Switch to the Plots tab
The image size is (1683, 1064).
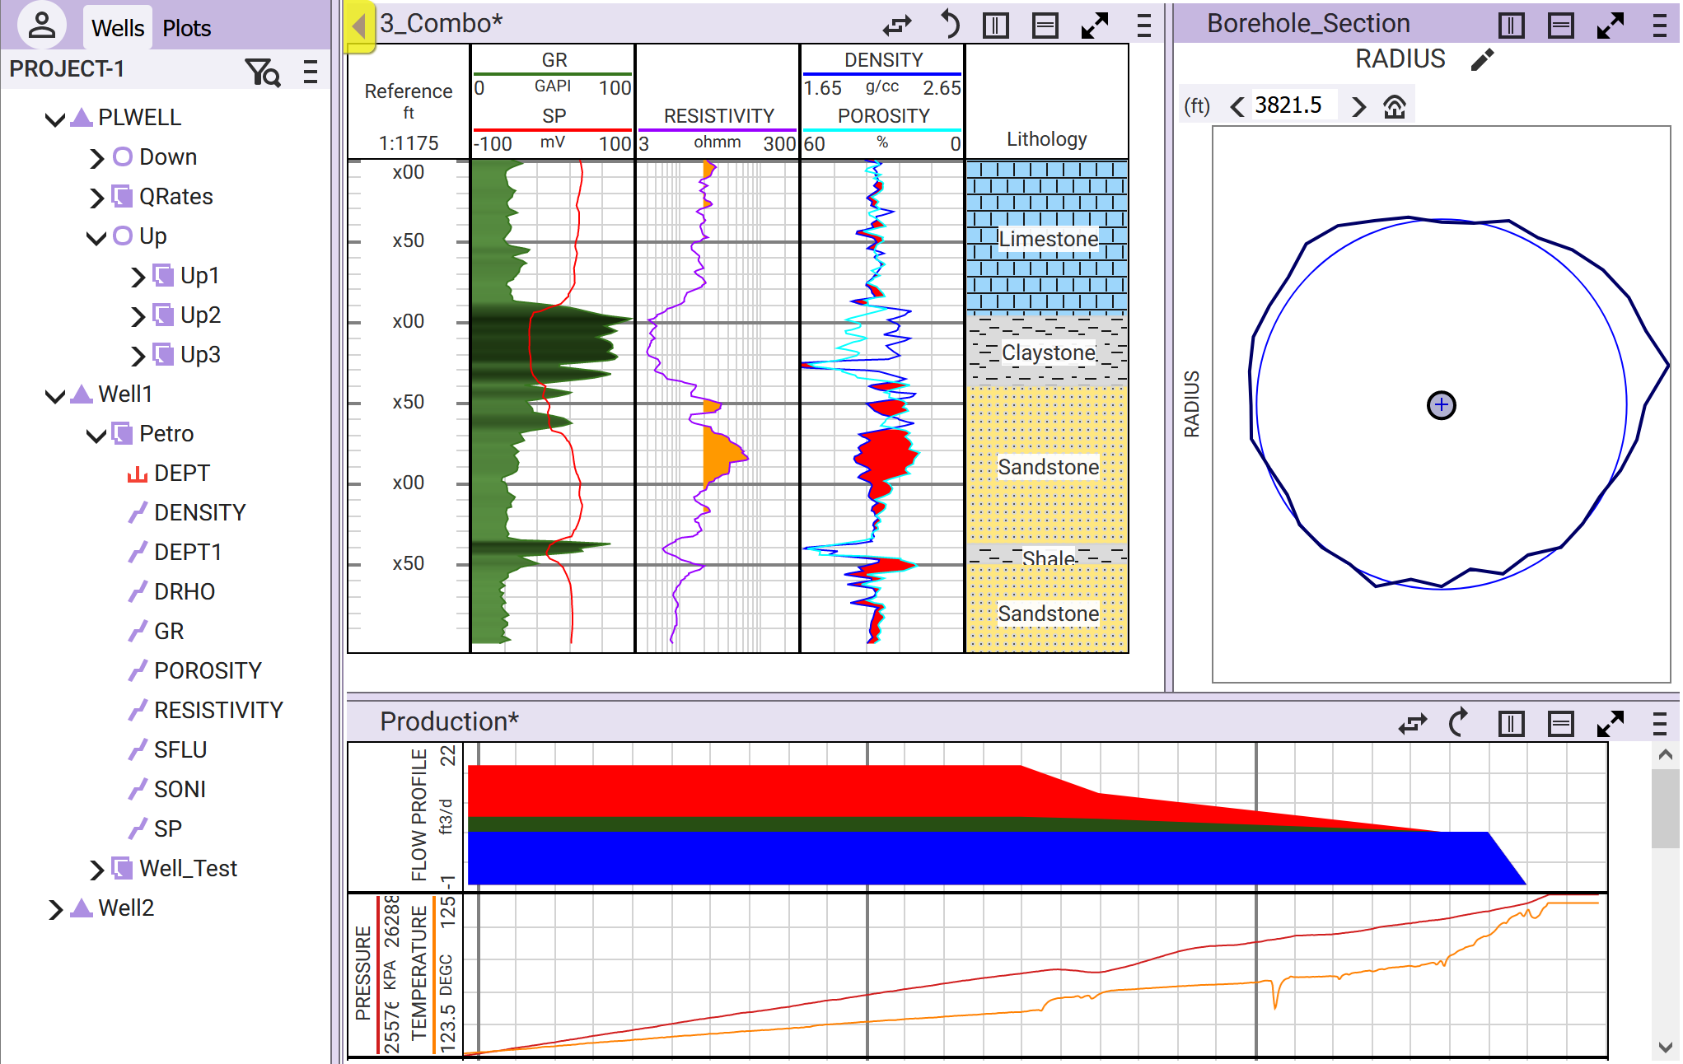[186, 28]
